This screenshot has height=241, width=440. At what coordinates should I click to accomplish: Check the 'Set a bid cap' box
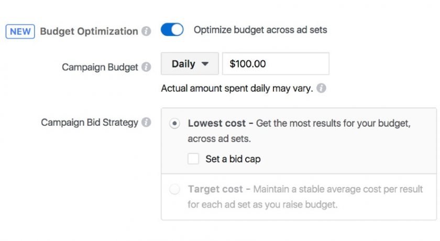tap(193, 159)
